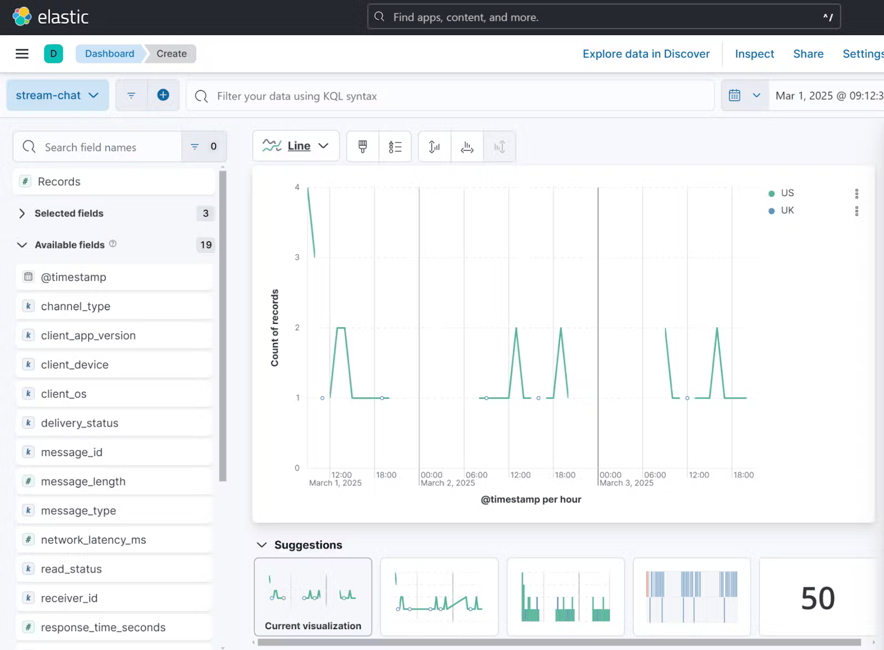Click Find apps, content, and more field
This screenshot has width=884, height=650.
point(604,17)
